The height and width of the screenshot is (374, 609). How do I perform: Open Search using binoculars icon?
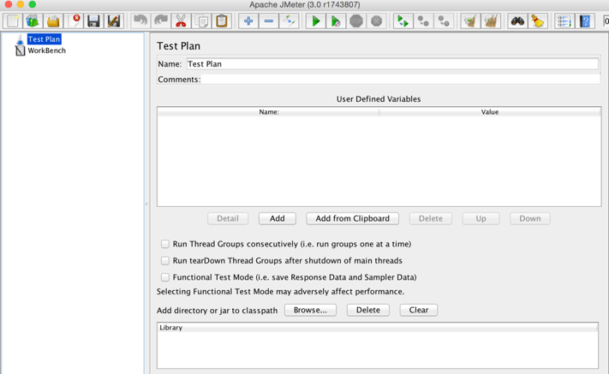point(517,21)
